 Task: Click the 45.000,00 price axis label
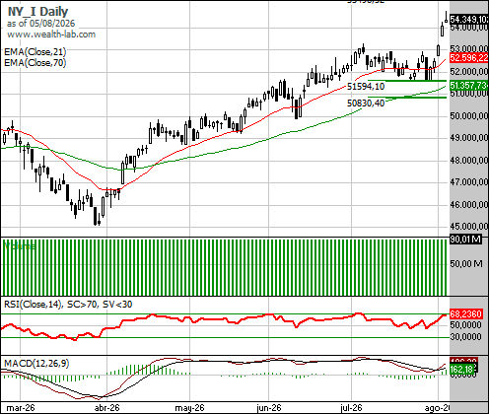(469, 227)
